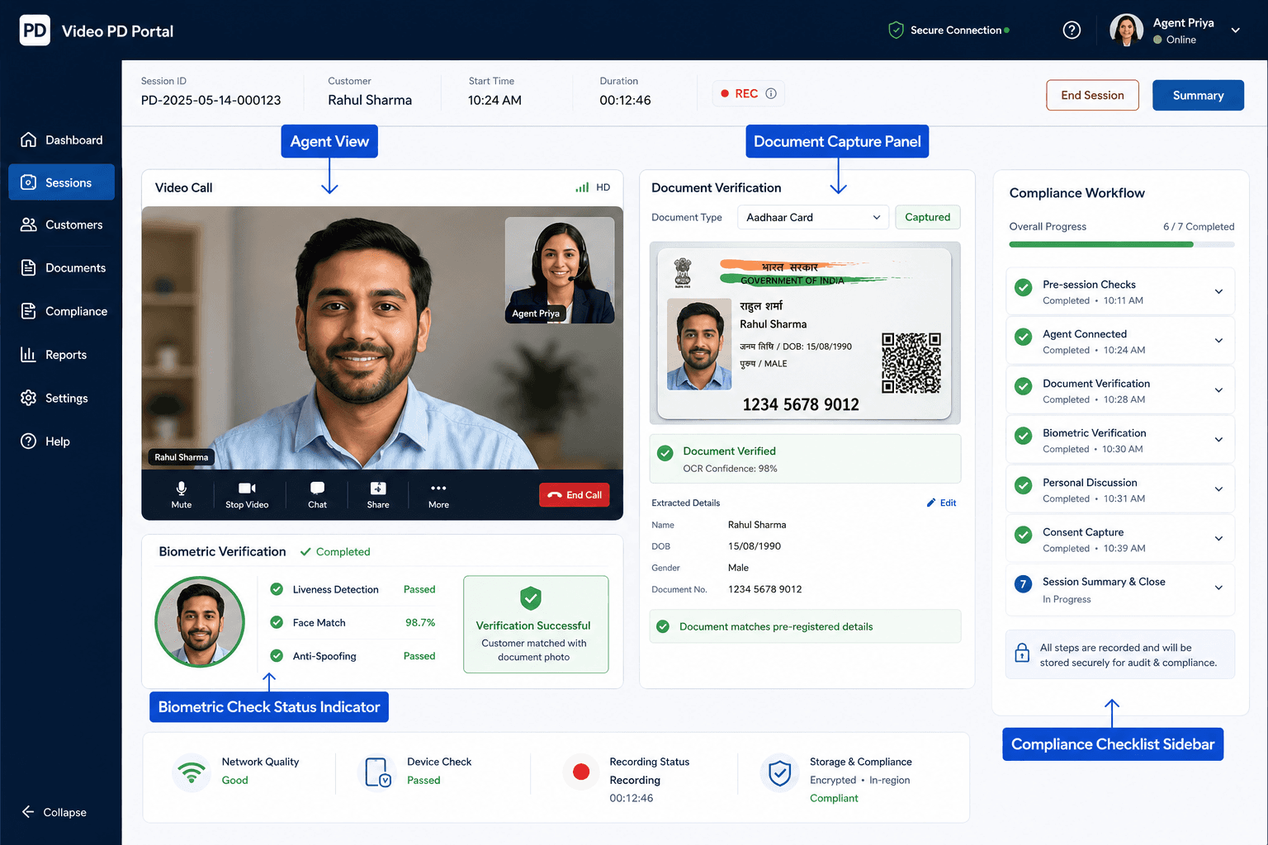The height and width of the screenshot is (845, 1268).
Task: Open Sessions in sidebar
Action: click(x=62, y=182)
